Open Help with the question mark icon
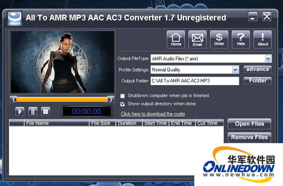The image size is (283, 186). click(x=241, y=40)
